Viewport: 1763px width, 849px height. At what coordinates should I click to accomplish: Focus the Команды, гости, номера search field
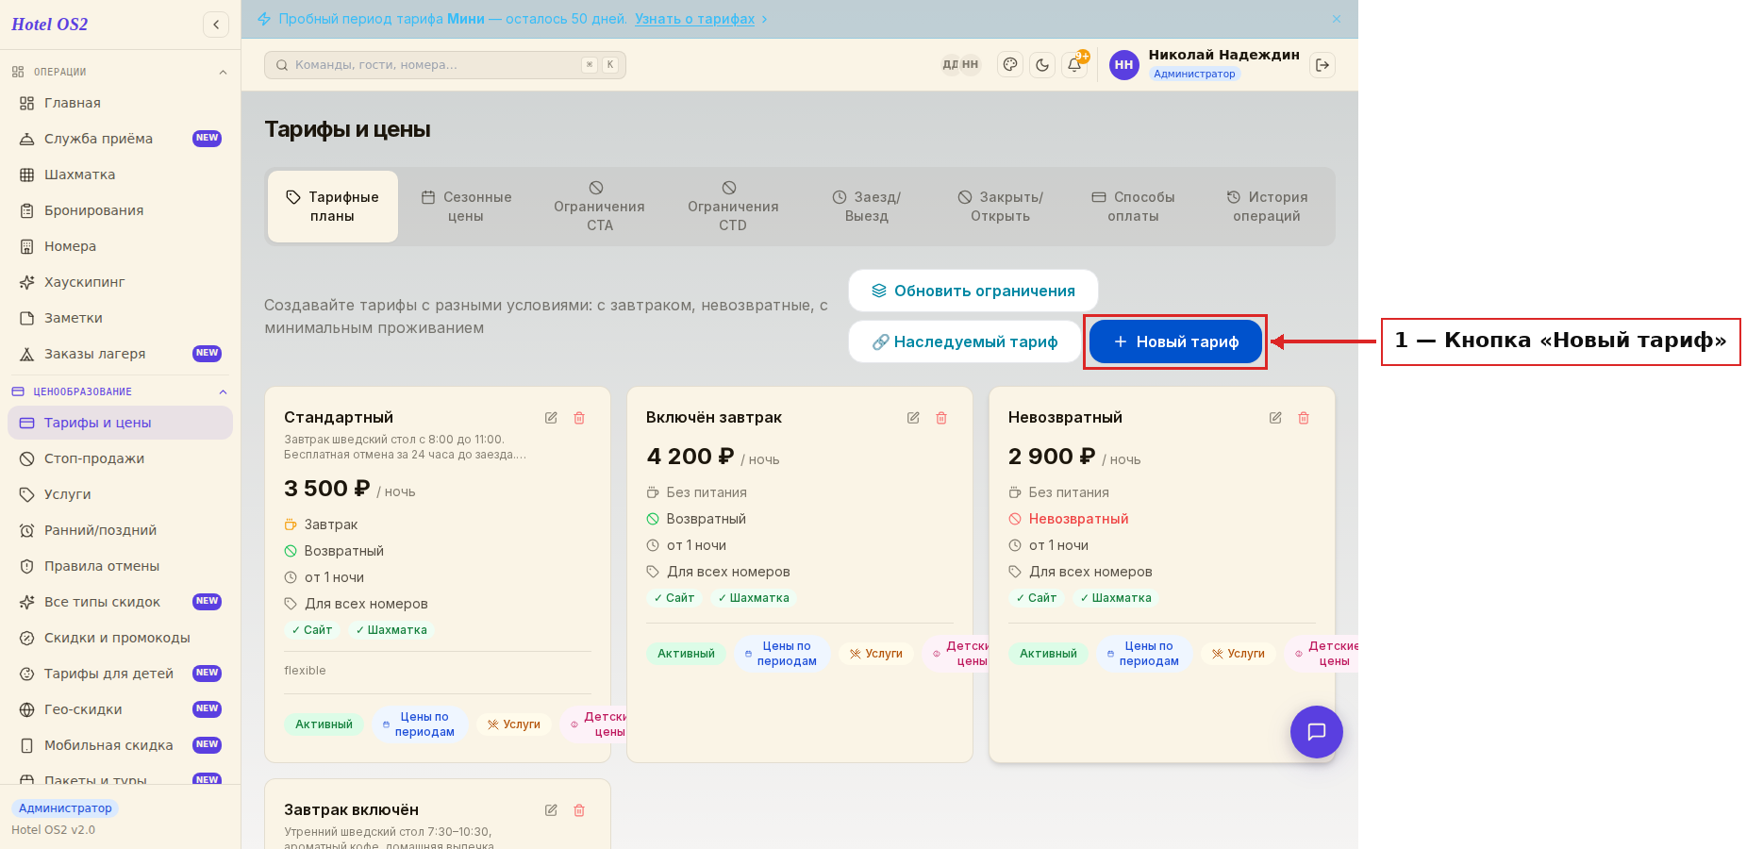point(445,65)
